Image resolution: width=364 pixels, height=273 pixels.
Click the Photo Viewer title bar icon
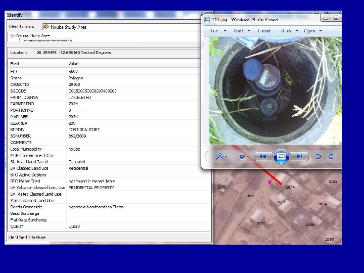207,20
